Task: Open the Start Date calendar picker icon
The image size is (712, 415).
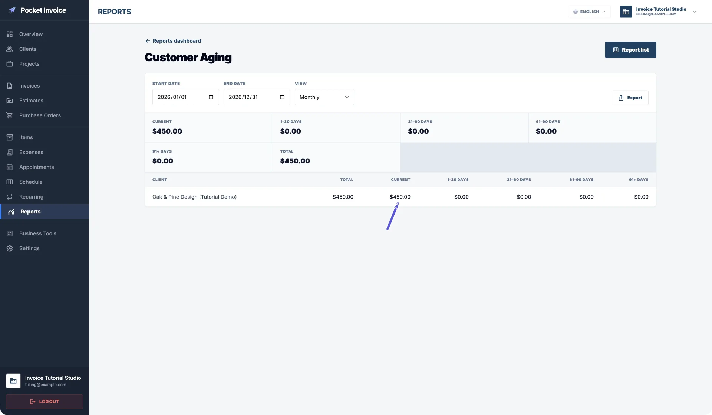Action: pos(211,97)
